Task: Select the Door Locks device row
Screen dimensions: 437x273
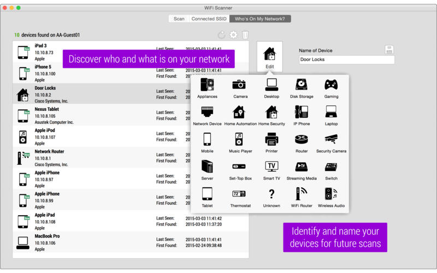Action: 131,94
